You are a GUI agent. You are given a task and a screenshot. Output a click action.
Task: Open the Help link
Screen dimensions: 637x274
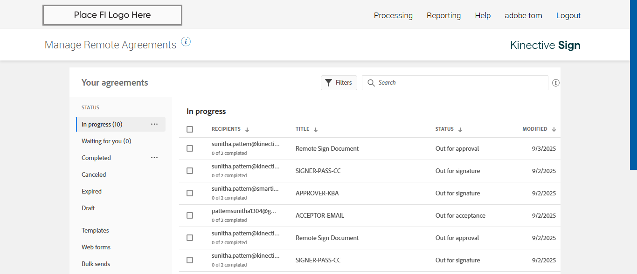(483, 15)
